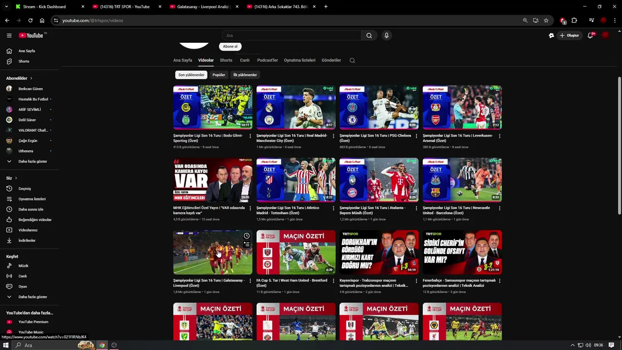Open options menu for Leverkusen-Arsenal video
The width and height of the screenshot is (622, 350).
(500, 136)
